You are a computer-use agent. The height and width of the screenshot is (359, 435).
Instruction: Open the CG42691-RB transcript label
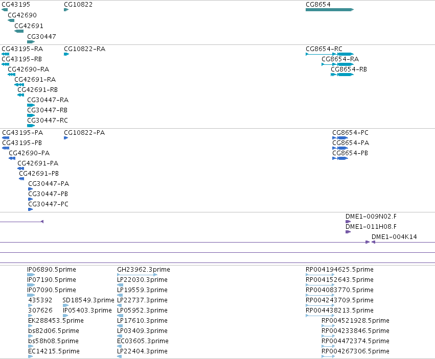[38, 90]
